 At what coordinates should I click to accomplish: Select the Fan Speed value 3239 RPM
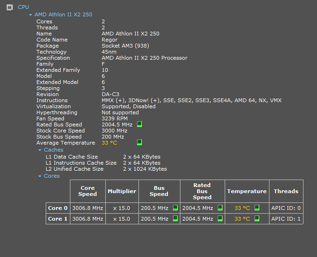coord(115,118)
